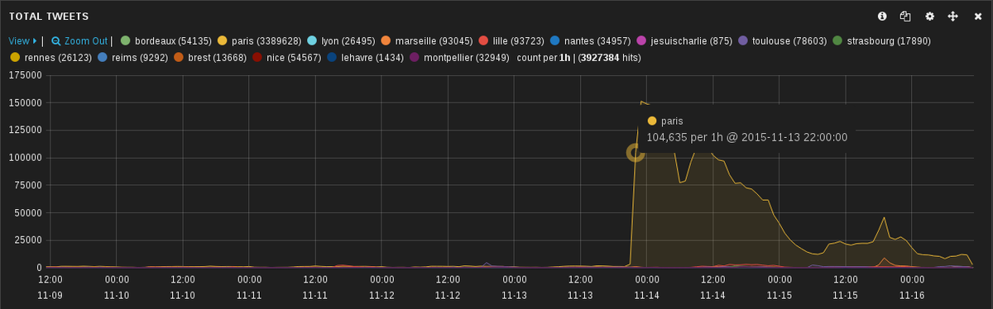Click the 00:00 11-14 axis label

(646, 287)
